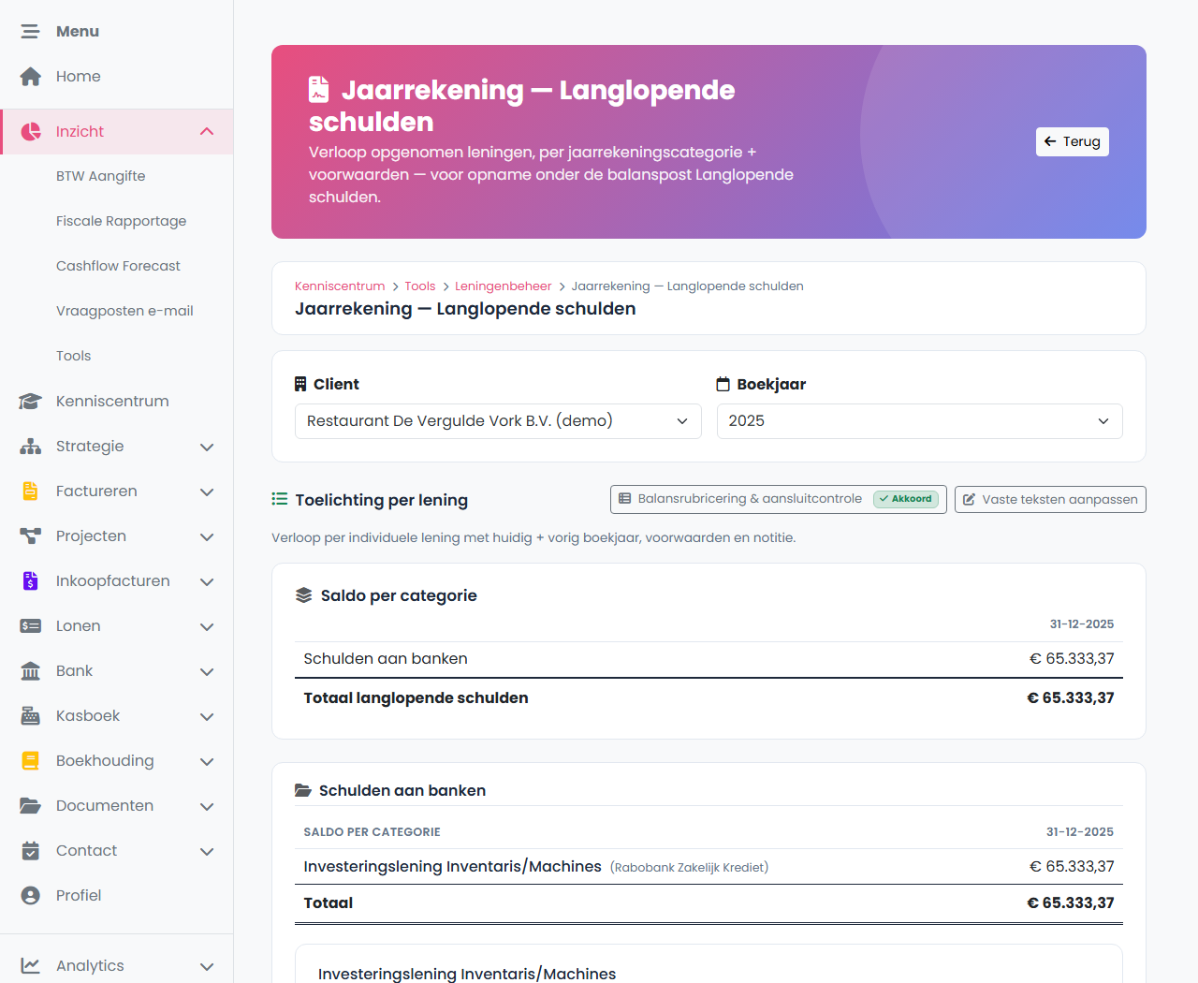Click the Rabobank Zakelijk Krediet loan row
The height and width of the screenshot is (983, 1198).
(709, 867)
